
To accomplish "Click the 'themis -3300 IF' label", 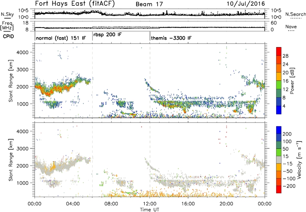I will tap(171, 38).
